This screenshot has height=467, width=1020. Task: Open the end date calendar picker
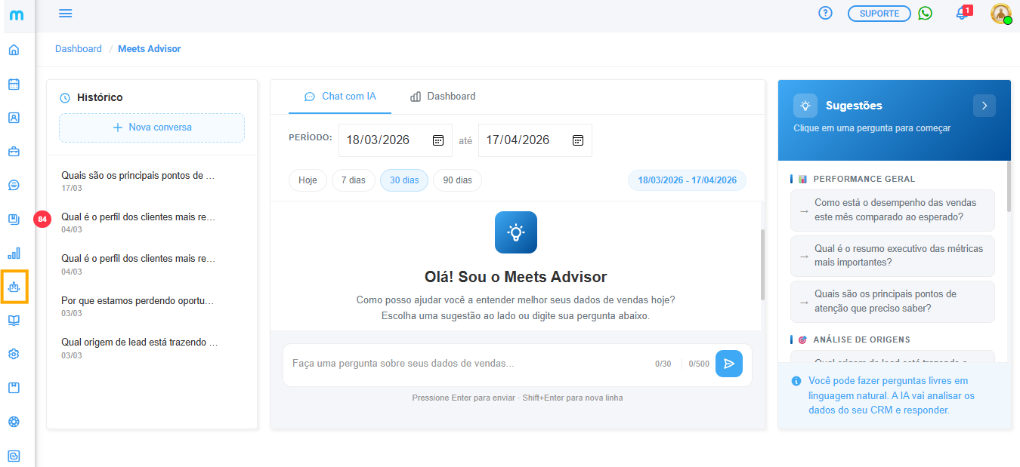point(578,140)
